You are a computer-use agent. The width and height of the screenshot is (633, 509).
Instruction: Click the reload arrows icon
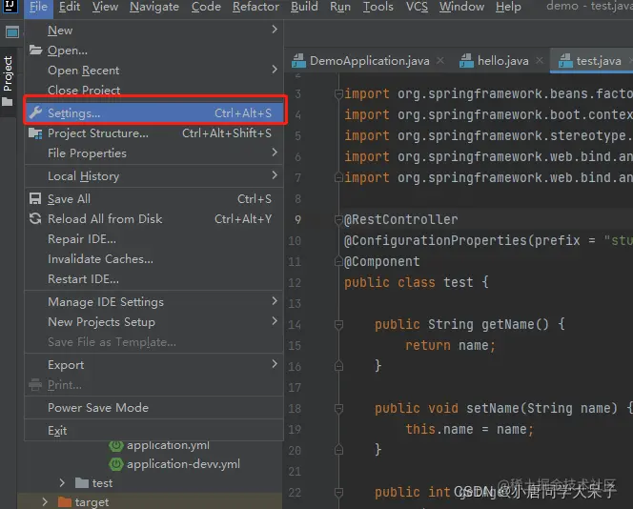pos(35,219)
